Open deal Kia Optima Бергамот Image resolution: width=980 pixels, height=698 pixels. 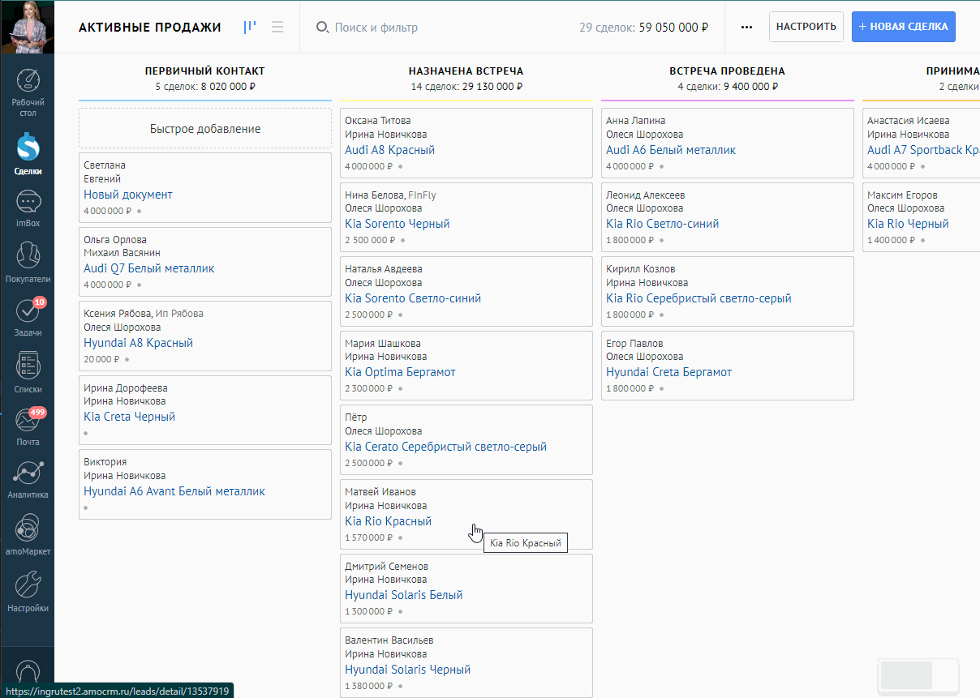(x=400, y=372)
